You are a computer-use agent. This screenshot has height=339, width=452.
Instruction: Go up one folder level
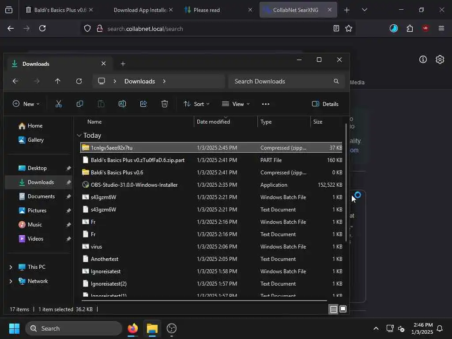58,81
